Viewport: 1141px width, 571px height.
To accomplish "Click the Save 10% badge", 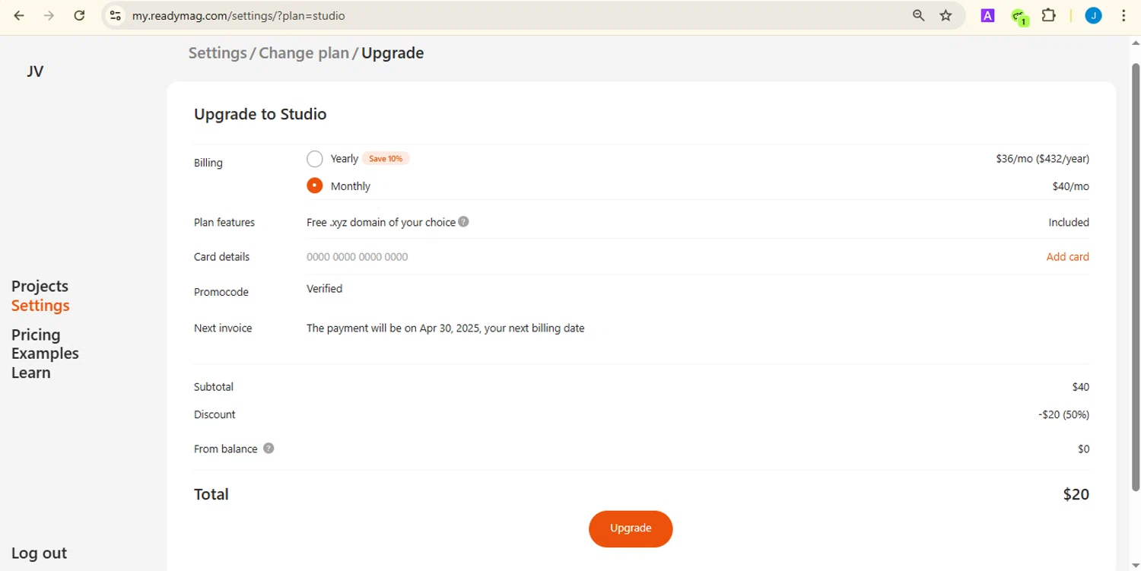I will (x=386, y=159).
